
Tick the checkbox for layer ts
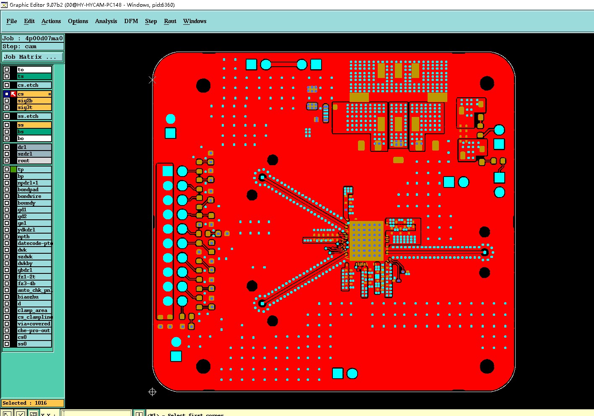point(7,76)
